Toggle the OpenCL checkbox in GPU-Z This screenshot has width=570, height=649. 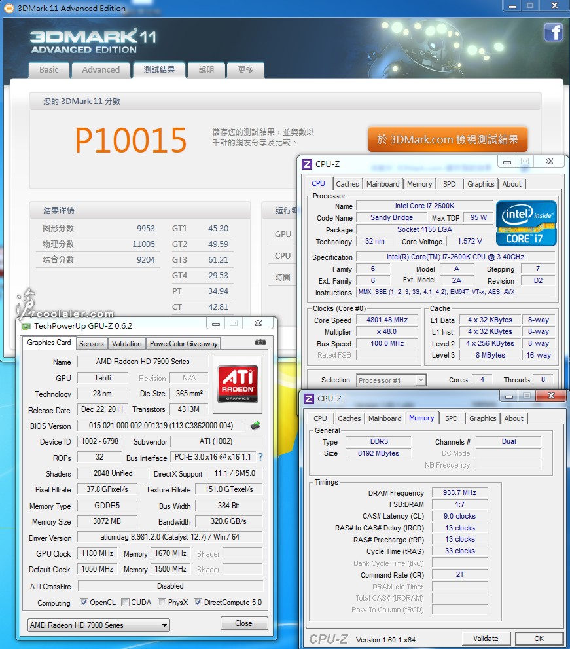click(x=84, y=603)
